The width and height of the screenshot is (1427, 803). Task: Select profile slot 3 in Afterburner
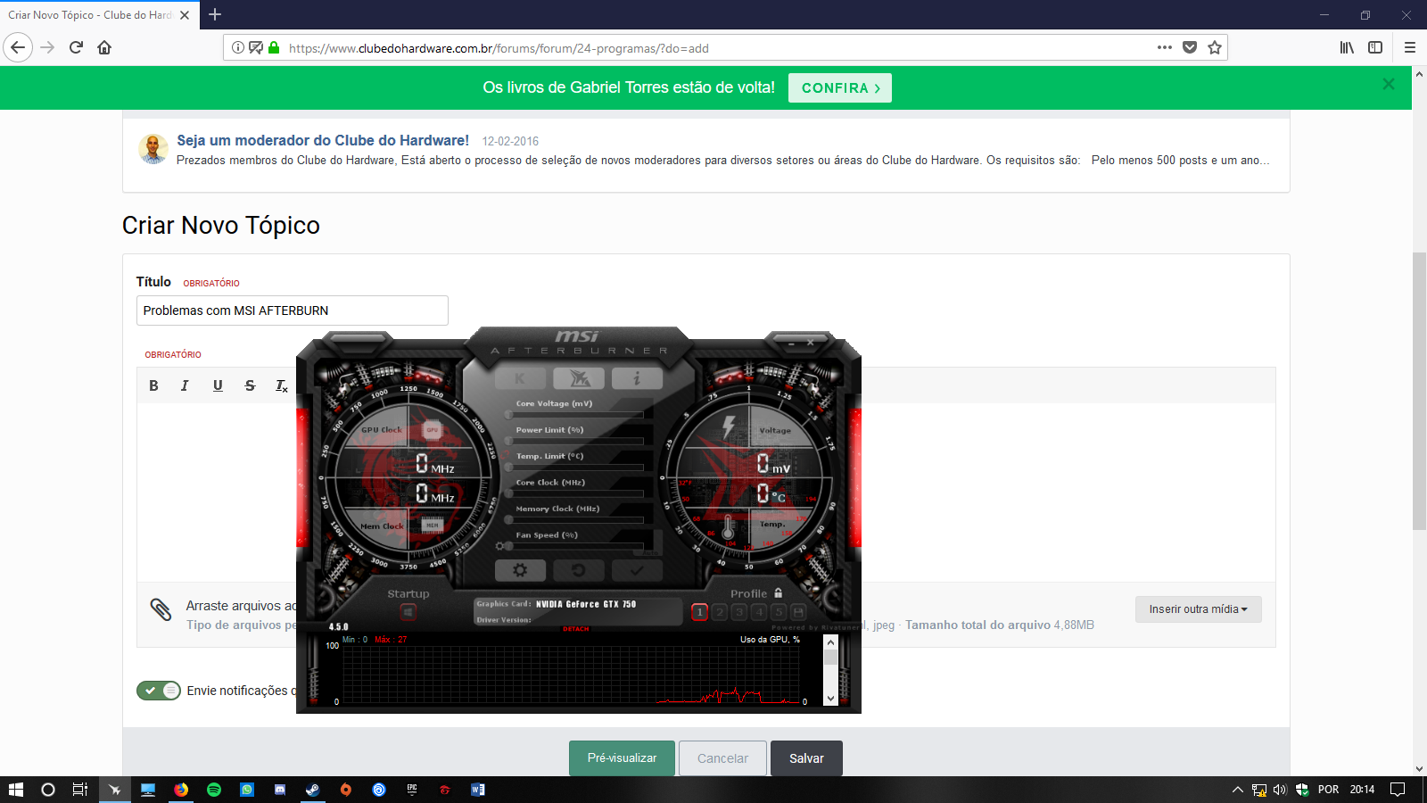pyautogui.click(x=739, y=612)
